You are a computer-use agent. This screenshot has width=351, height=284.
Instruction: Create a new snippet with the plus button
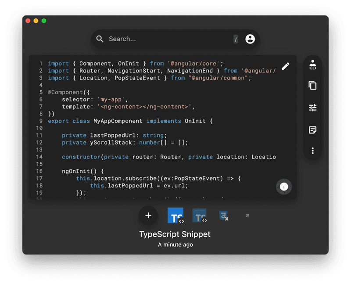pyautogui.click(x=148, y=216)
